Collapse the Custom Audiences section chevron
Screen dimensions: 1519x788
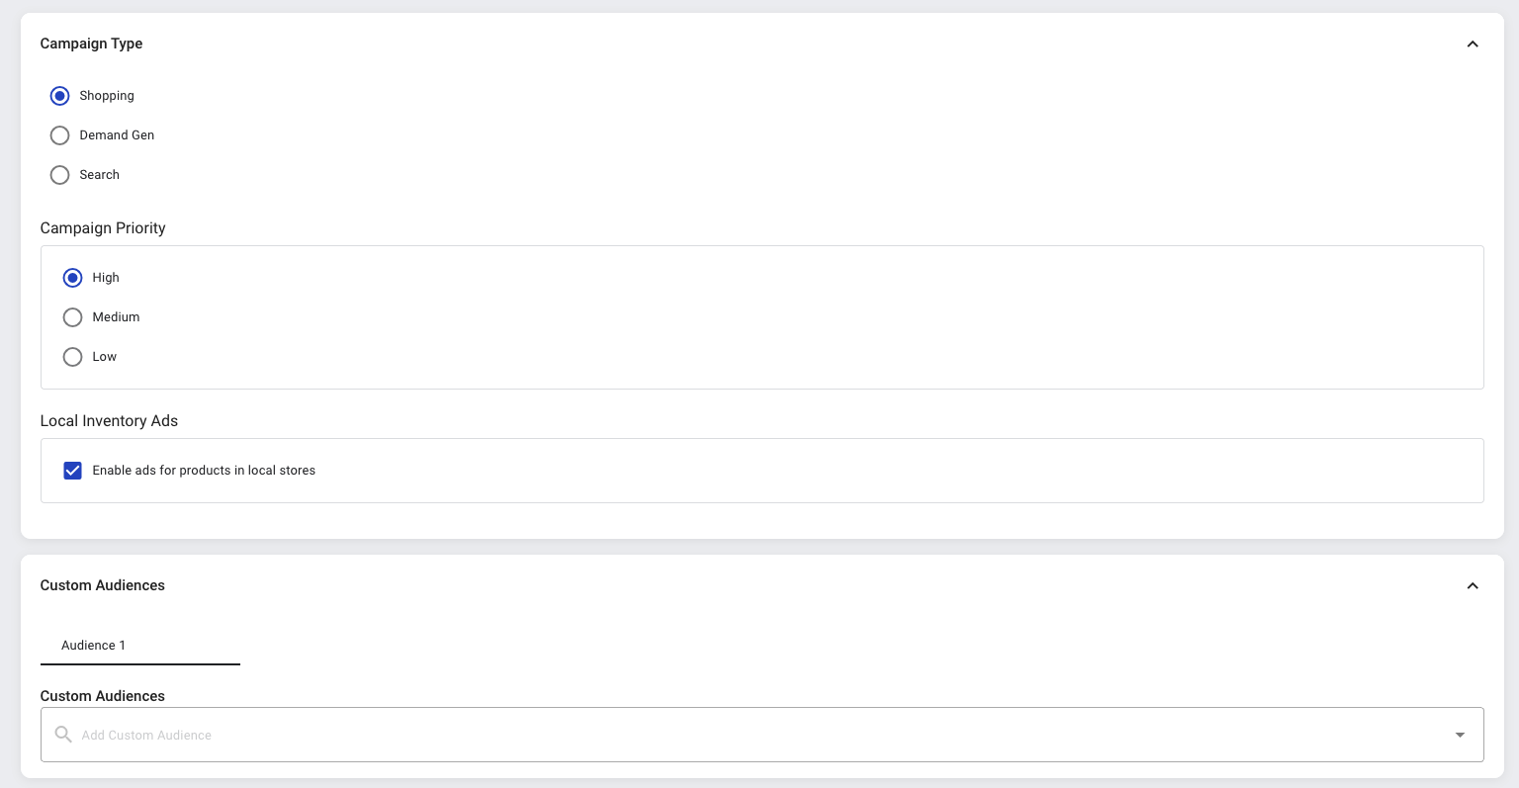tap(1472, 585)
